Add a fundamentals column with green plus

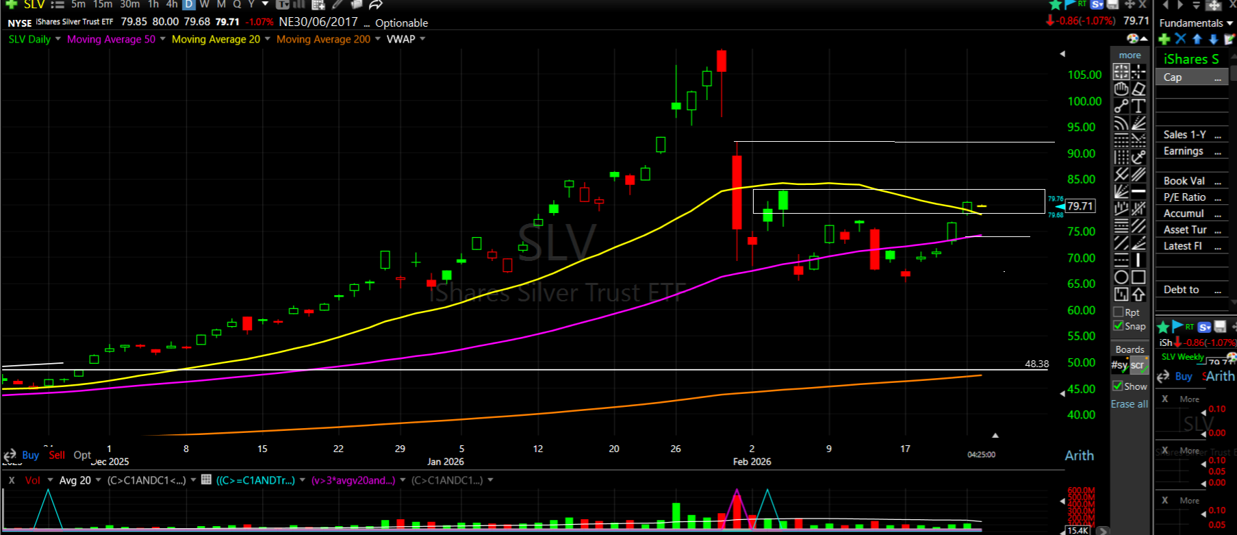(1164, 39)
